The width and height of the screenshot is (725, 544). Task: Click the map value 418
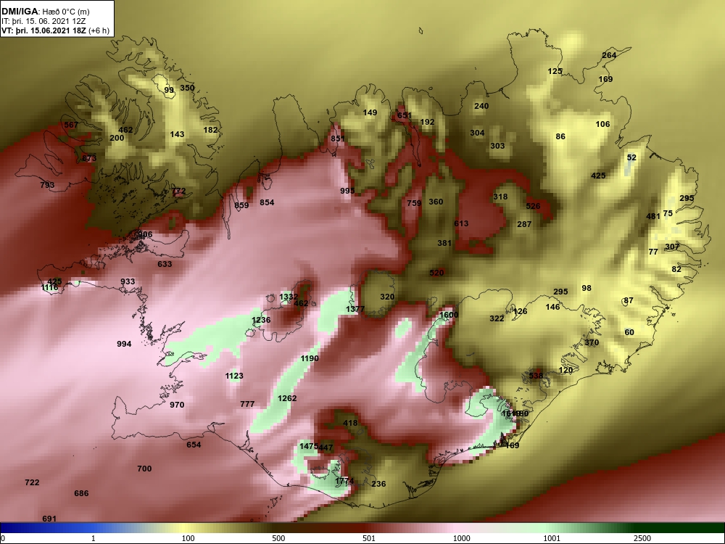click(x=350, y=423)
